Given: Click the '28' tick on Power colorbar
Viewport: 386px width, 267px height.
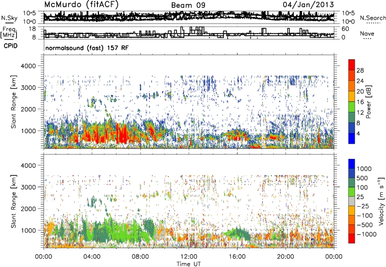Looking at the screenshot, I should coord(360,70).
